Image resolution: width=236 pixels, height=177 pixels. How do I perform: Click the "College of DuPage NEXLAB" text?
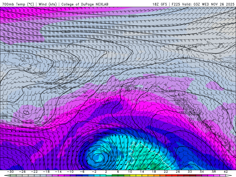pos(85,4)
